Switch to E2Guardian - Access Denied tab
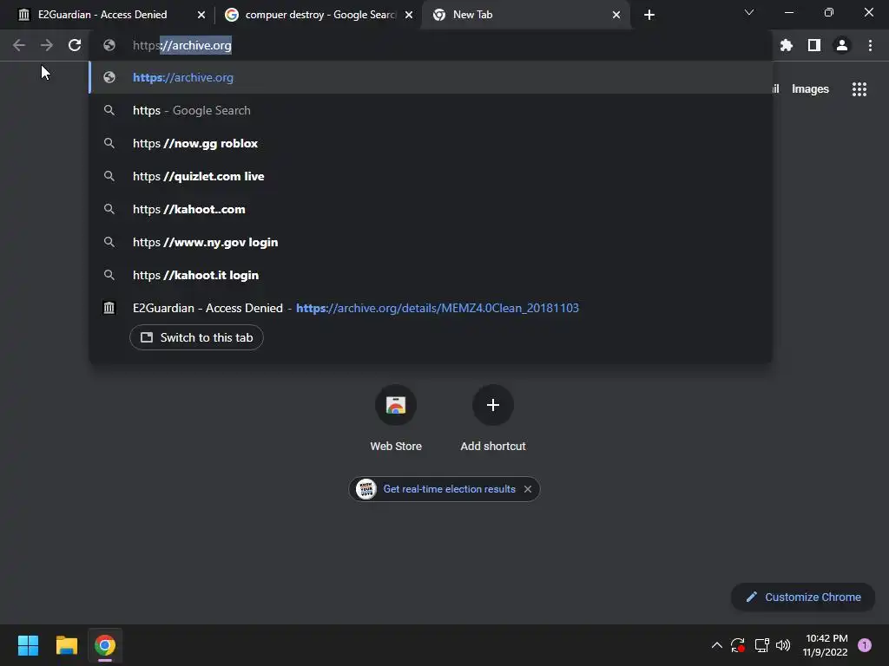Image resolution: width=889 pixels, height=666 pixels. point(102,15)
